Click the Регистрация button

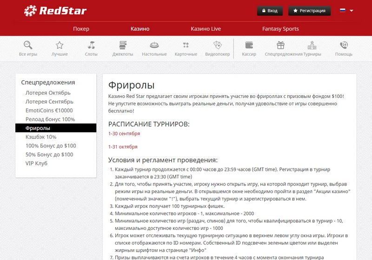[x=309, y=11]
